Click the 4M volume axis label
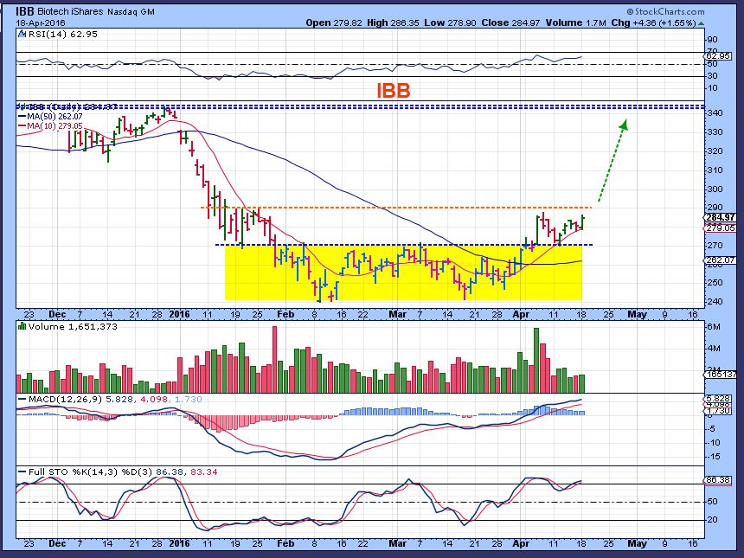 pyautogui.click(x=714, y=349)
